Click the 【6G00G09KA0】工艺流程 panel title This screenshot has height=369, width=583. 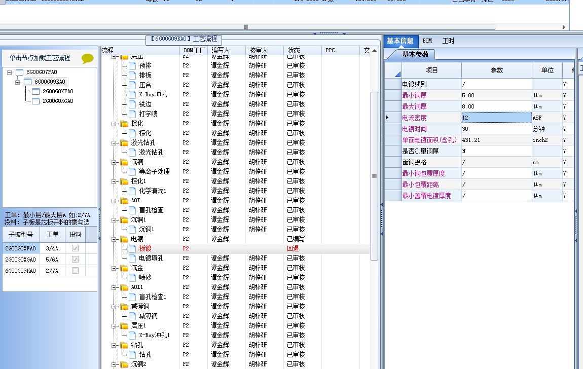[x=184, y=39]
